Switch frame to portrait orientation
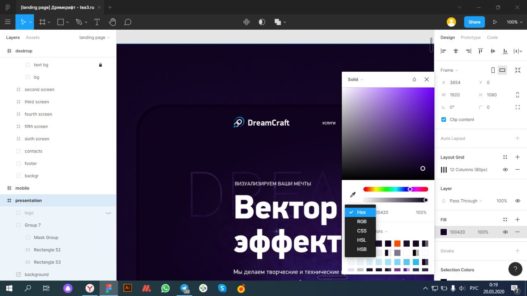Screen dimensions: 527x296 493,70
